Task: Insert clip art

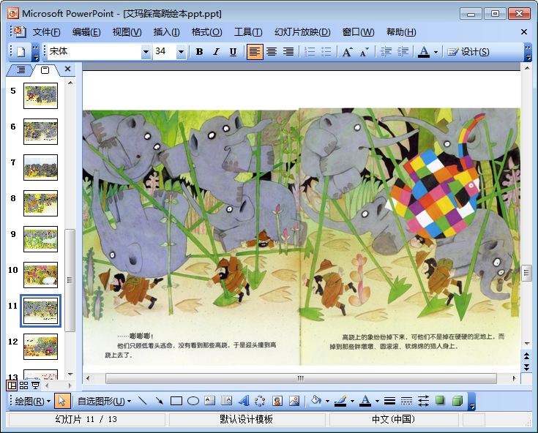Action: pos(277,400)
